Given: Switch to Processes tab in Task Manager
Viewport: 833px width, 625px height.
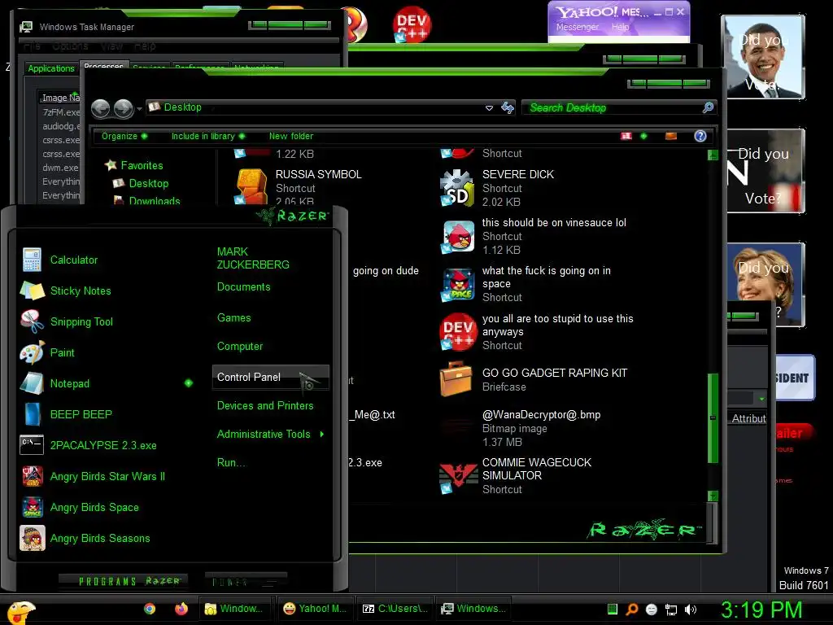Looking at the screenshot, I should coord(103,65).
